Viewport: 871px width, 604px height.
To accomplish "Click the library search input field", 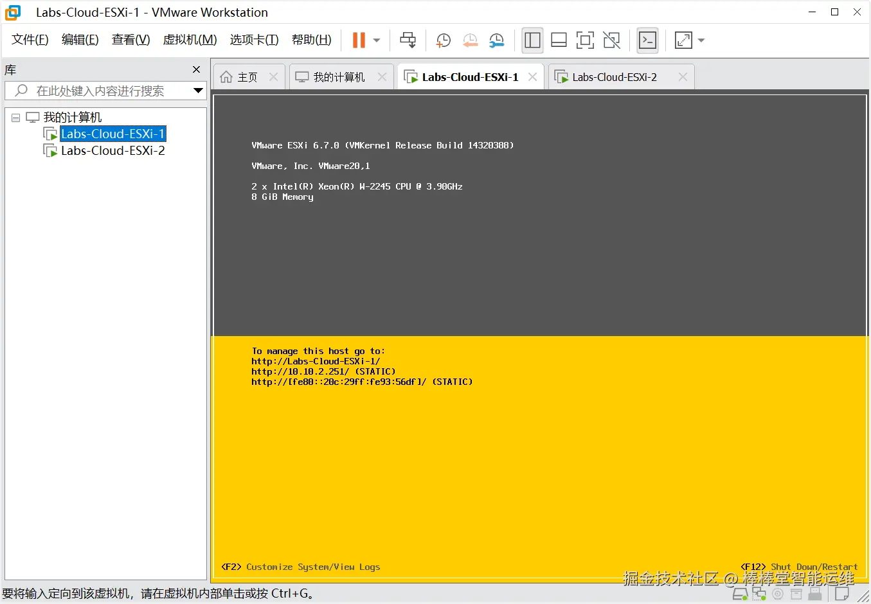I will pyautogui.click(x=105, y=91).
